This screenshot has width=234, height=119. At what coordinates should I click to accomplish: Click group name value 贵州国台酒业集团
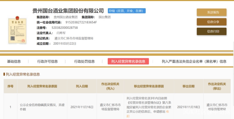pyautogui.click(x=65, y=17)
